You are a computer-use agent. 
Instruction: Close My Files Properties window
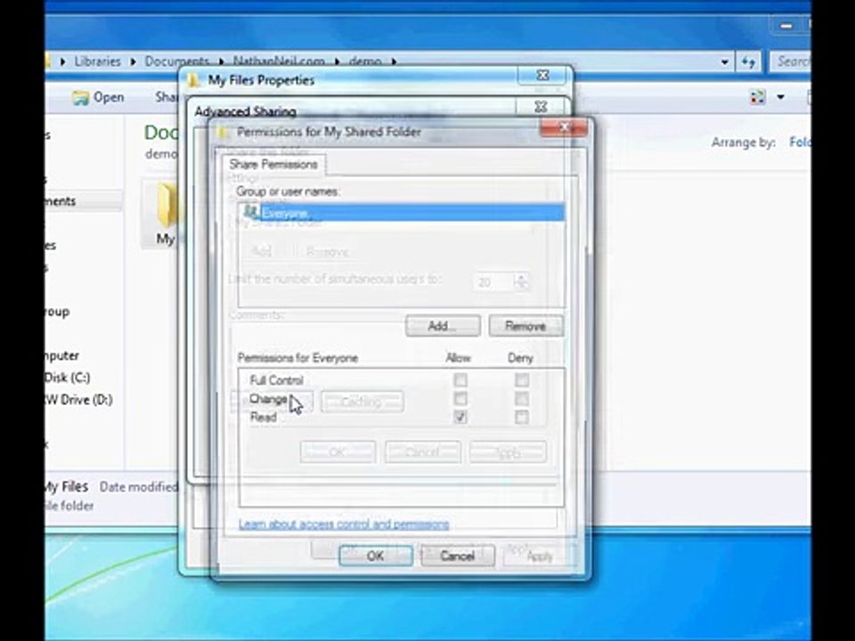542,75
